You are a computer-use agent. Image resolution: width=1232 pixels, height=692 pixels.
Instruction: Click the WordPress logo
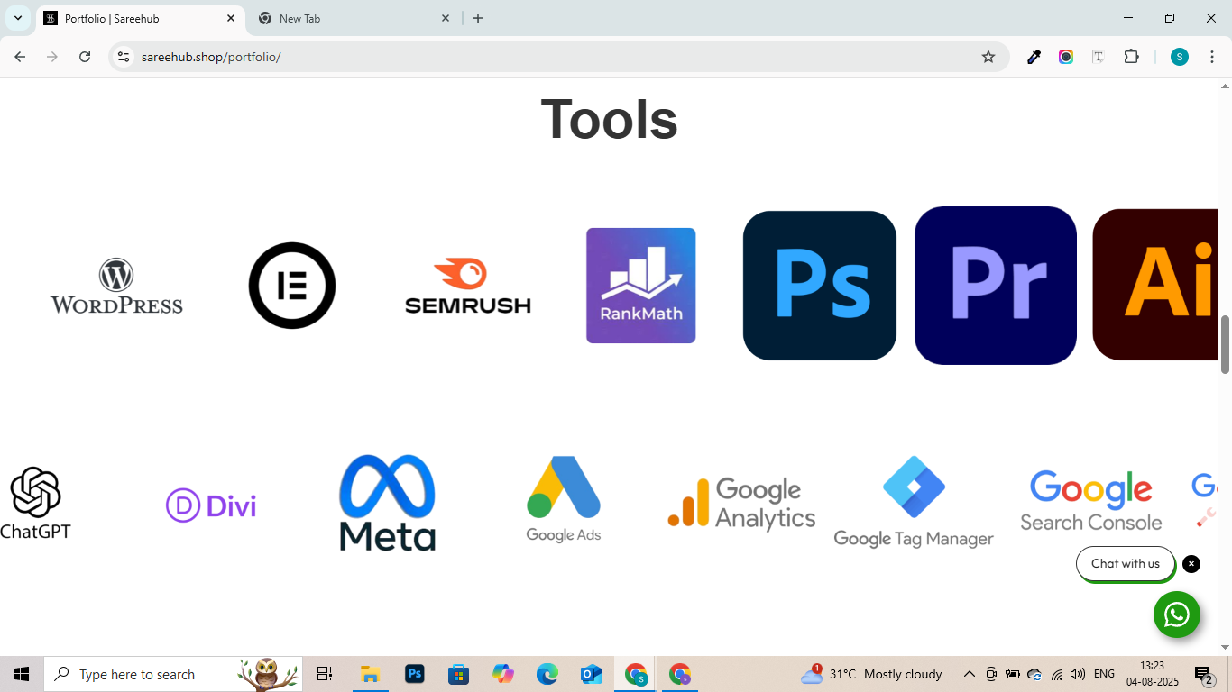pos(116,287)
